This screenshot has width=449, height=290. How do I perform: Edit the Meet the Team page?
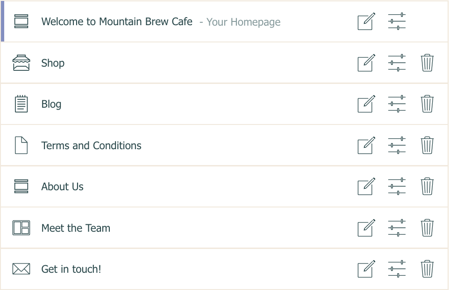pos(366,228)
